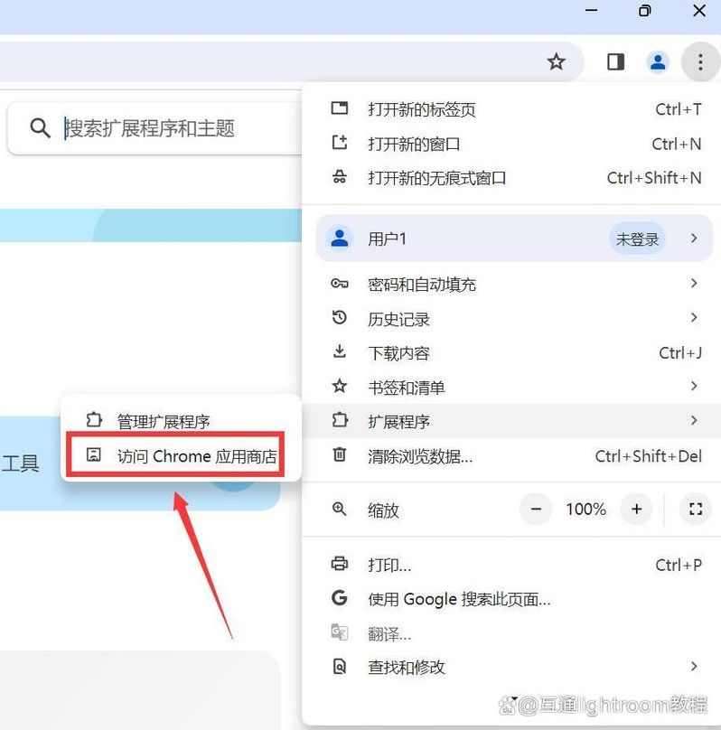The height and width of the screenshot is (730, 721).
Task: Click the printer icon
Action: (340, 564)
